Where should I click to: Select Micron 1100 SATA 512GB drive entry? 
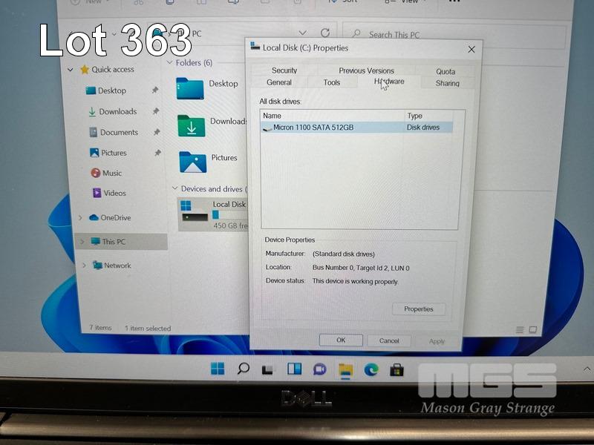point(313,128)
